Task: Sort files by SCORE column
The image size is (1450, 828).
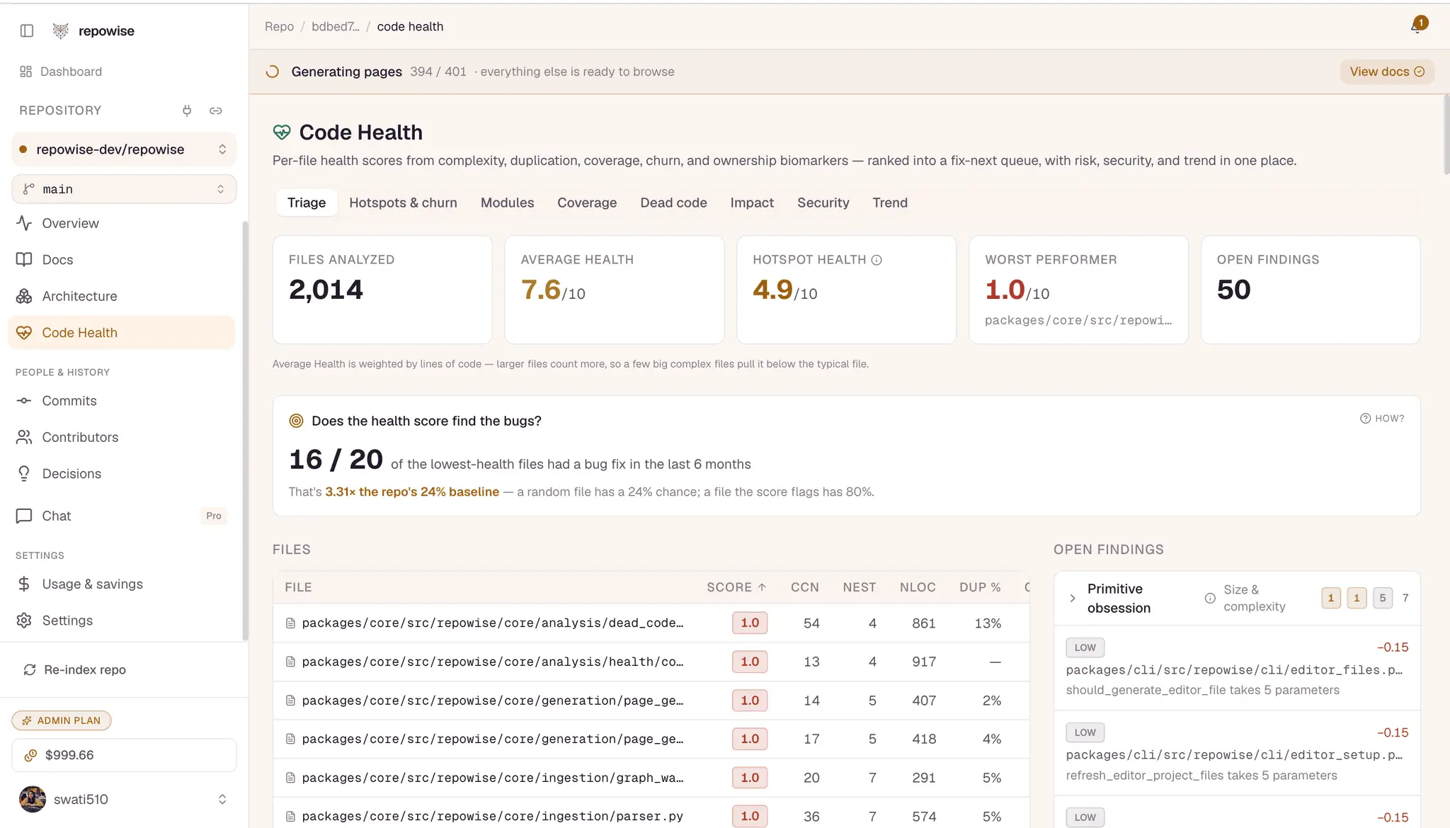Action: [736, 587]
